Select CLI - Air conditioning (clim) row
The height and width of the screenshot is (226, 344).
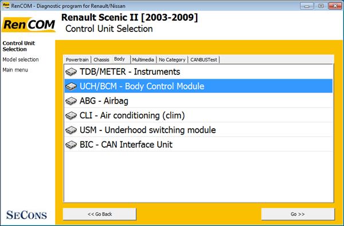pos(198,115)
